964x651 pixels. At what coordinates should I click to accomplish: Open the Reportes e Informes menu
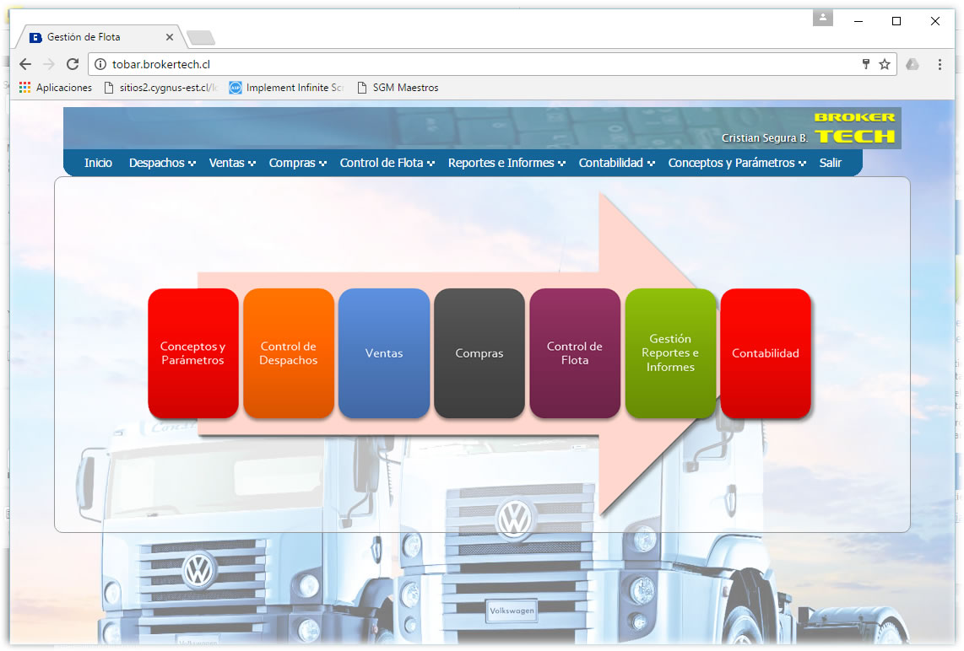(x=506, y=164)
